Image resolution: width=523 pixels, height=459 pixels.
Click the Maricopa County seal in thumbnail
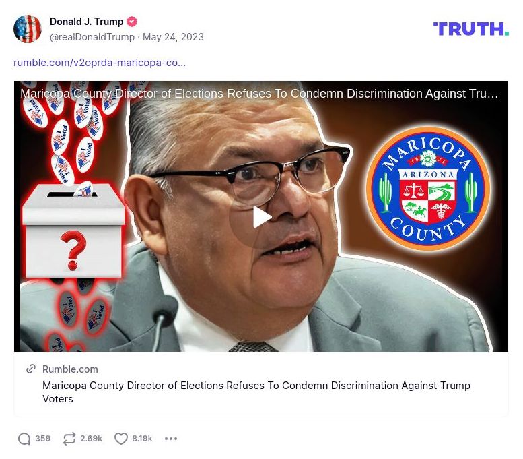coord(428,189)
